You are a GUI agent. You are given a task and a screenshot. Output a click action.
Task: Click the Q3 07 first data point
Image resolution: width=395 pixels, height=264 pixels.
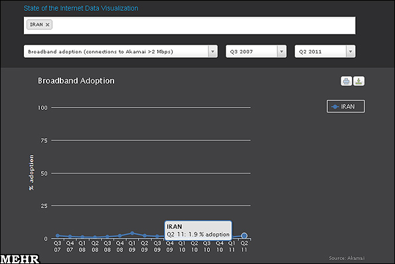[58, 235]
